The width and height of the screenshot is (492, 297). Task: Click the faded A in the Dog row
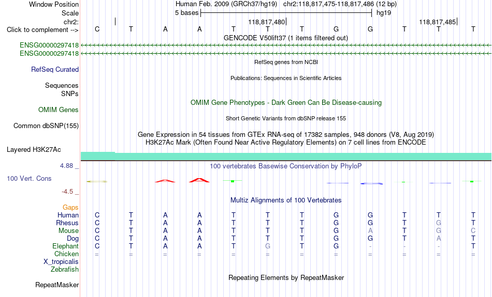pyautogui.click(x=439, y=239)
